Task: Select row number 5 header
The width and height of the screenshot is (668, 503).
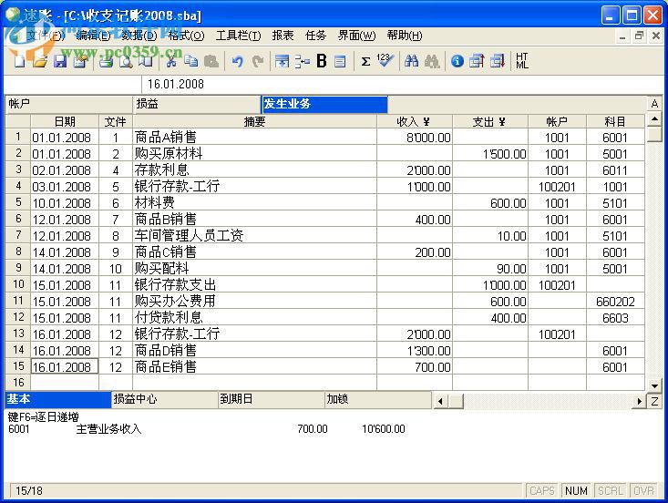Action: [18, 202]
